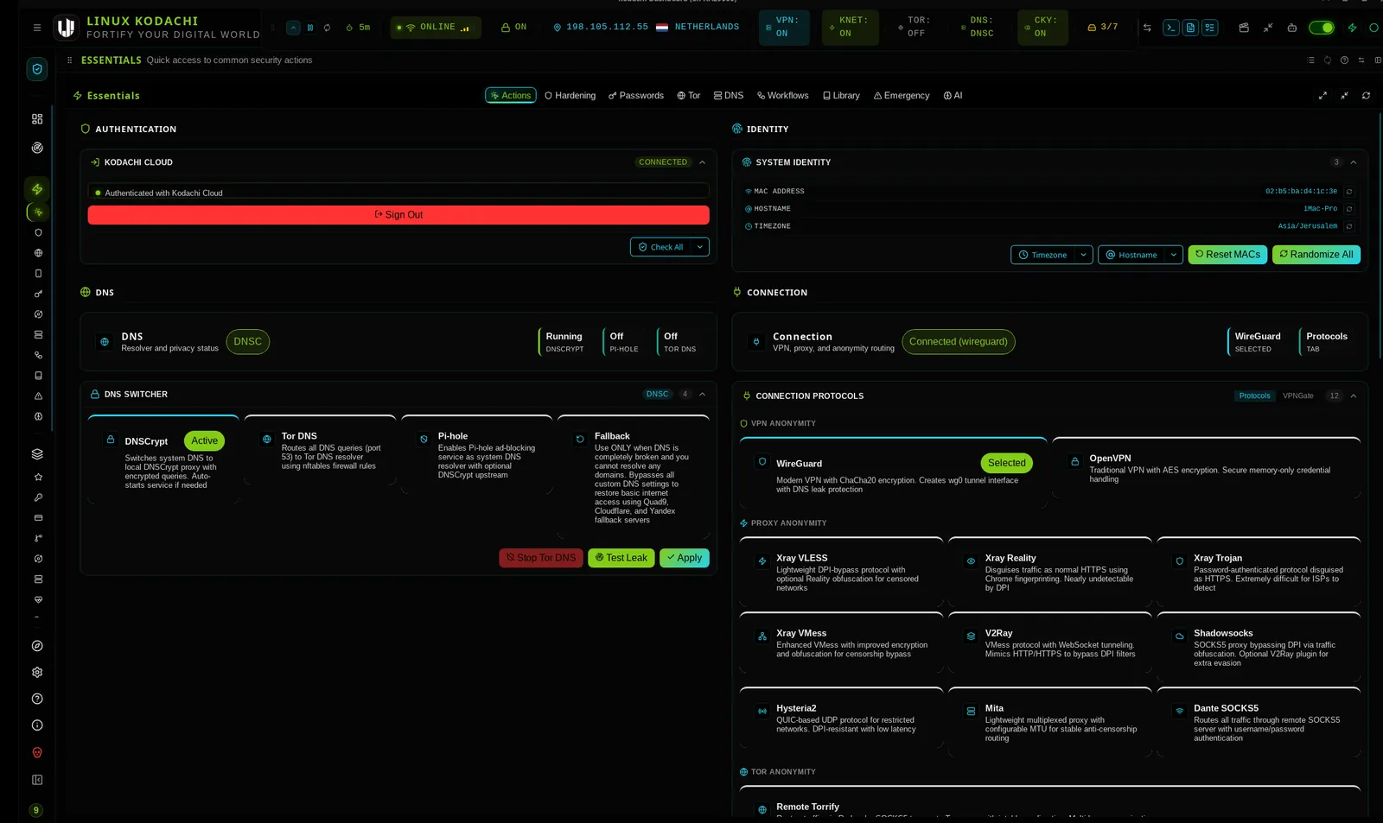
Task: Open the compass icon in the sidebar
Action: click(37, 646)
